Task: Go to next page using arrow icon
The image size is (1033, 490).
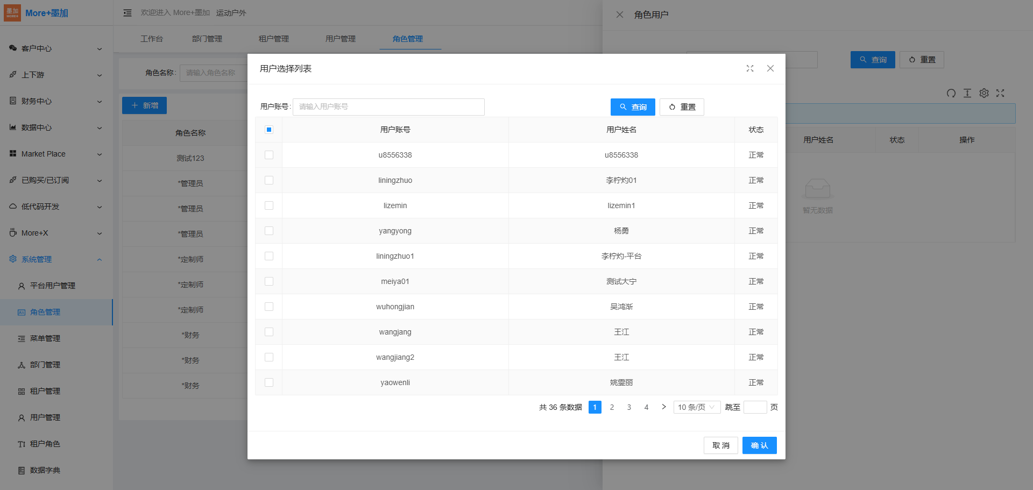Action: tap(663, 407)
